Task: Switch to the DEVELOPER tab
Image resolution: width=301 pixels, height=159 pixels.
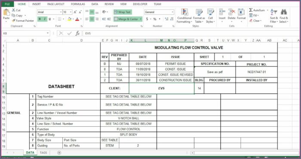Action: tap(140, 4)
